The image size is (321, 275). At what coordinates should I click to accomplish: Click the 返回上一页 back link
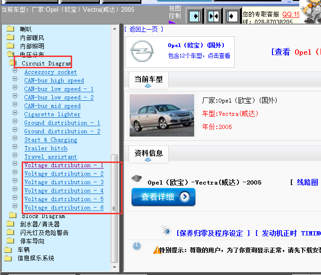point(143,30)
